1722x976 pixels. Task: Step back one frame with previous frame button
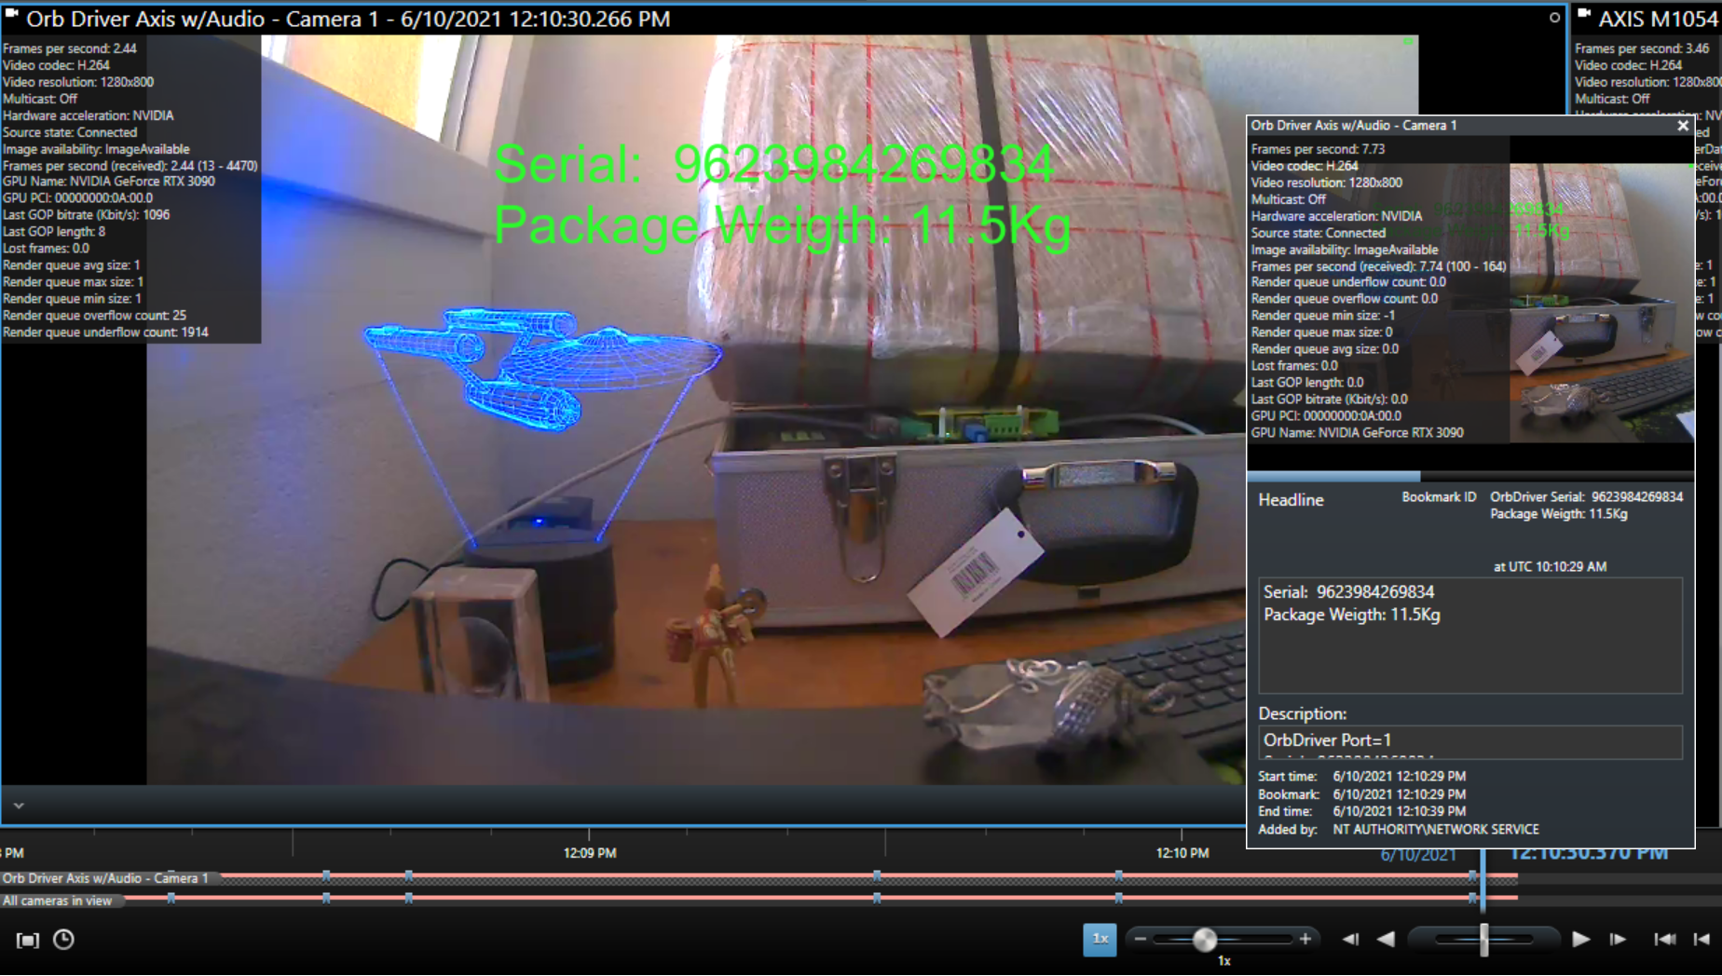(1350, 939)
